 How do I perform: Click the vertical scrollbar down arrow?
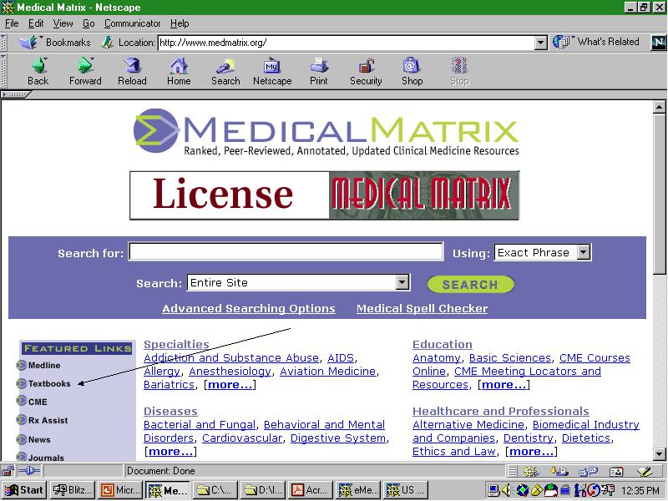[x=660, y=453]
